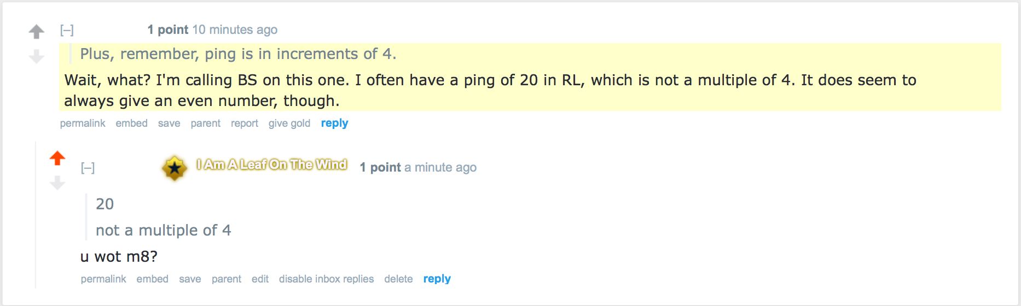Edit the 'u wot m8?' reply
1021x306 pixels.
260,279
